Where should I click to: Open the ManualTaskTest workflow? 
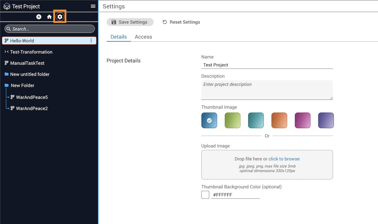pos(27,63)
